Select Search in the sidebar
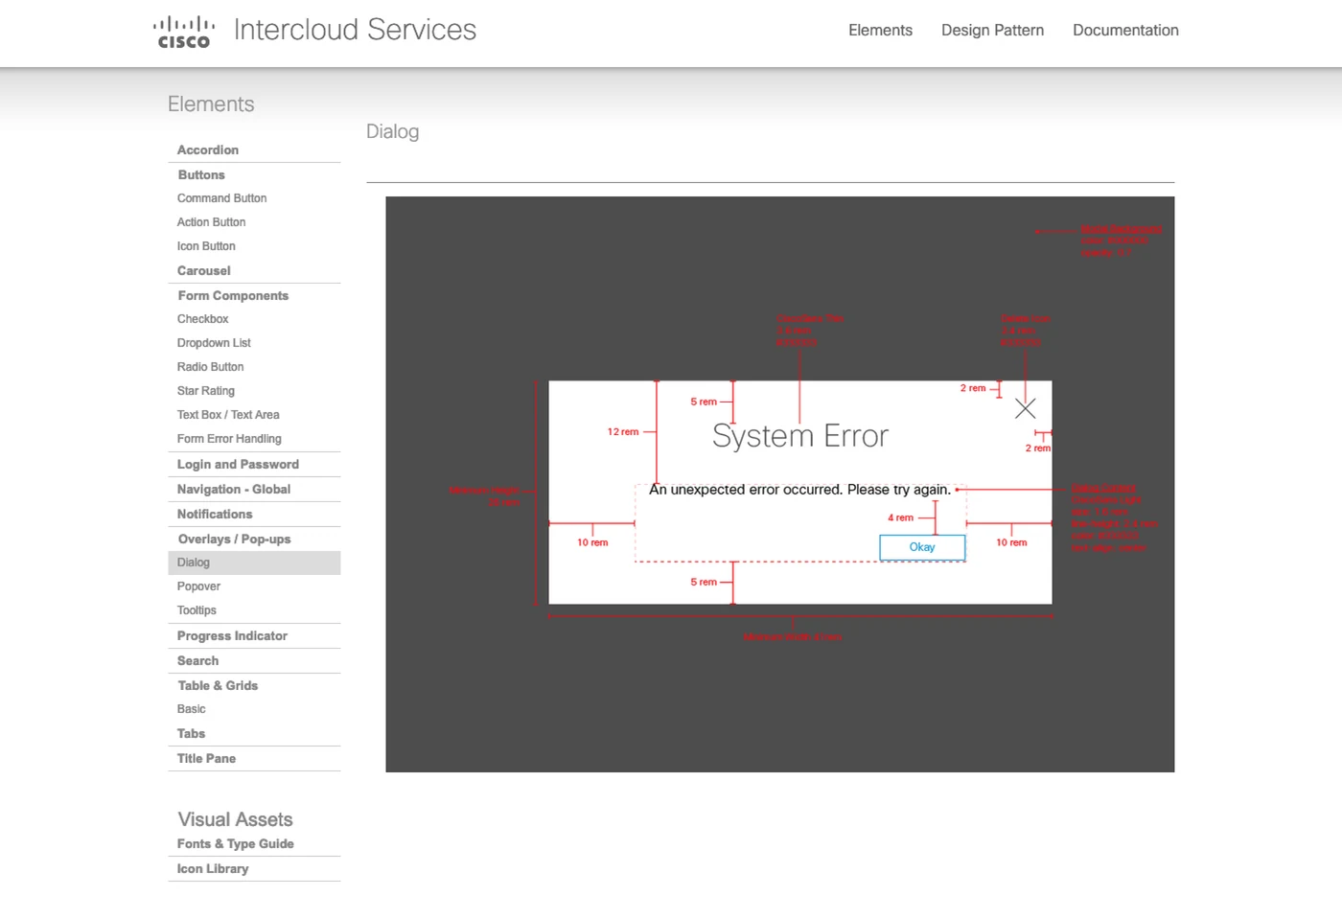Viewport: 1342px width, 919px height. 197,661
